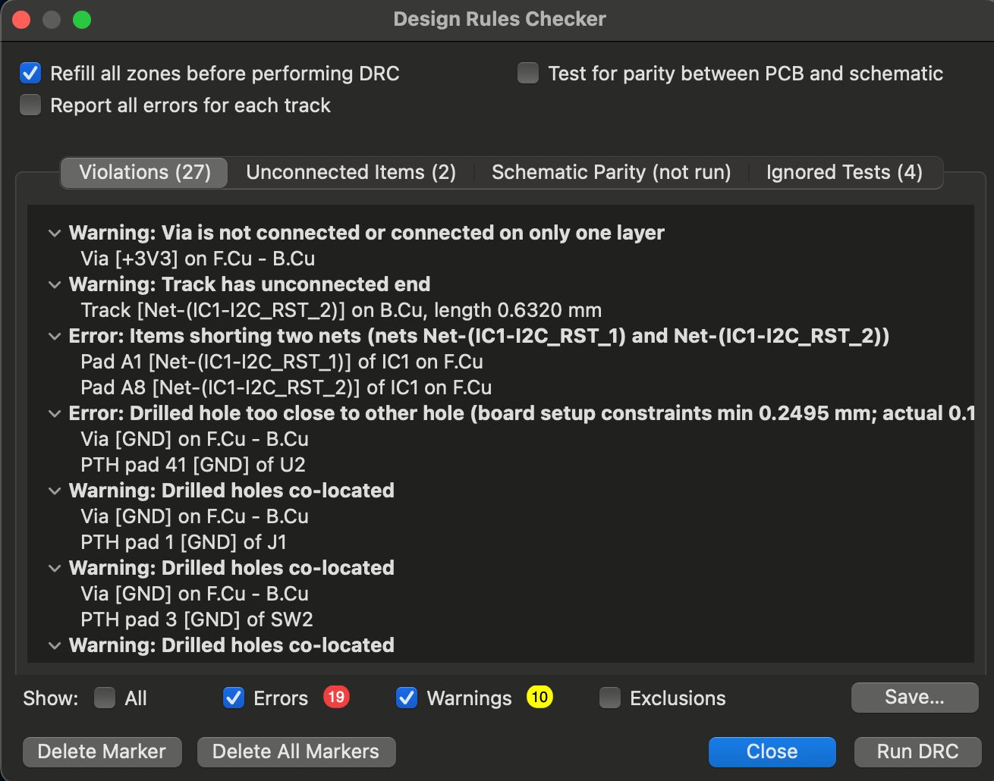Collapse the Items shorting two nets error
The height and width of the screenshot is (781, 994).
click(55, 337)
